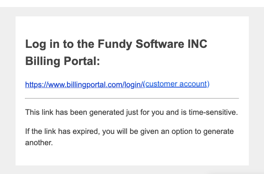Open the billingportal.com login URL link
264x174 pixels.
117,84
